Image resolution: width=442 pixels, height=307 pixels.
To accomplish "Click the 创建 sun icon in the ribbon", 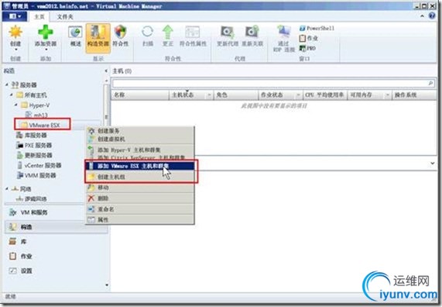I will coord(15,33).
